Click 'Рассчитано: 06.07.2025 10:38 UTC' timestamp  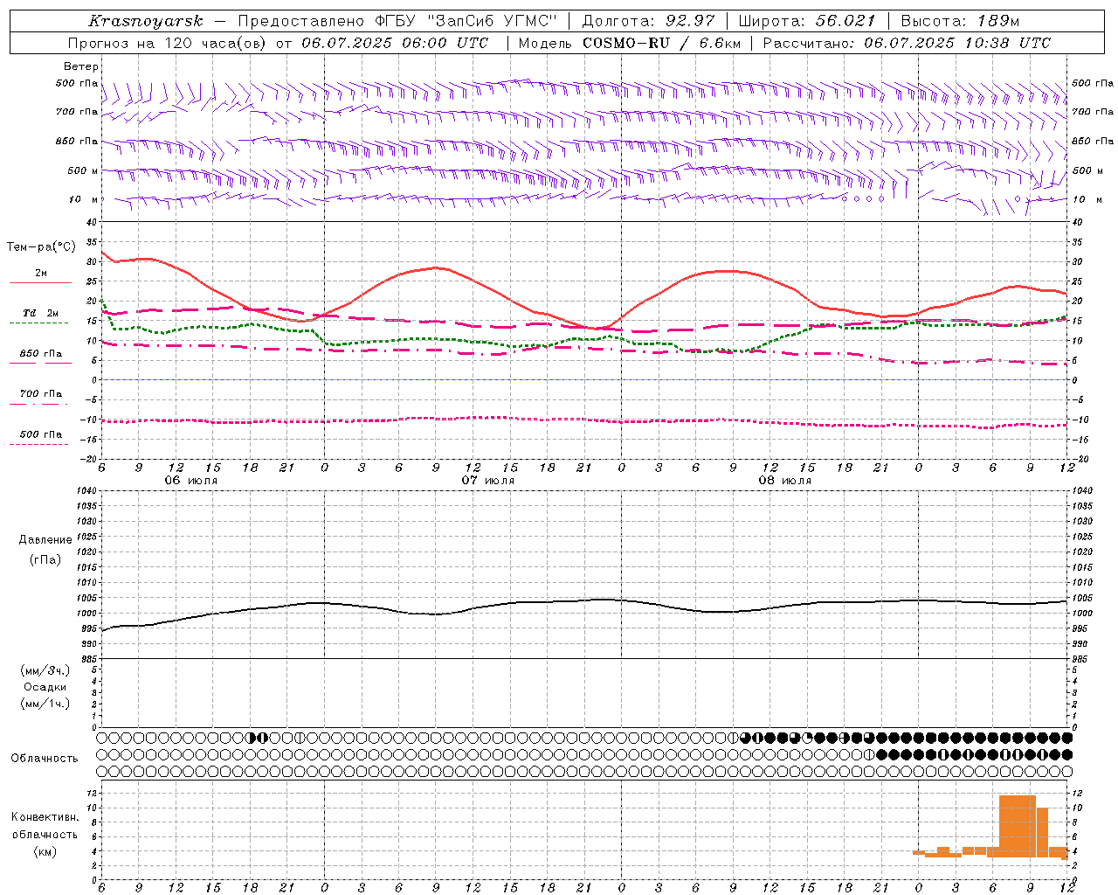pyautogui.click(x=907, y=43)
